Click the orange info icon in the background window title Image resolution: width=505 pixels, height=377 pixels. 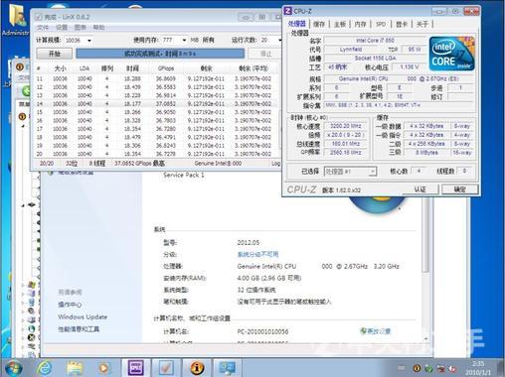pos(20,66)
